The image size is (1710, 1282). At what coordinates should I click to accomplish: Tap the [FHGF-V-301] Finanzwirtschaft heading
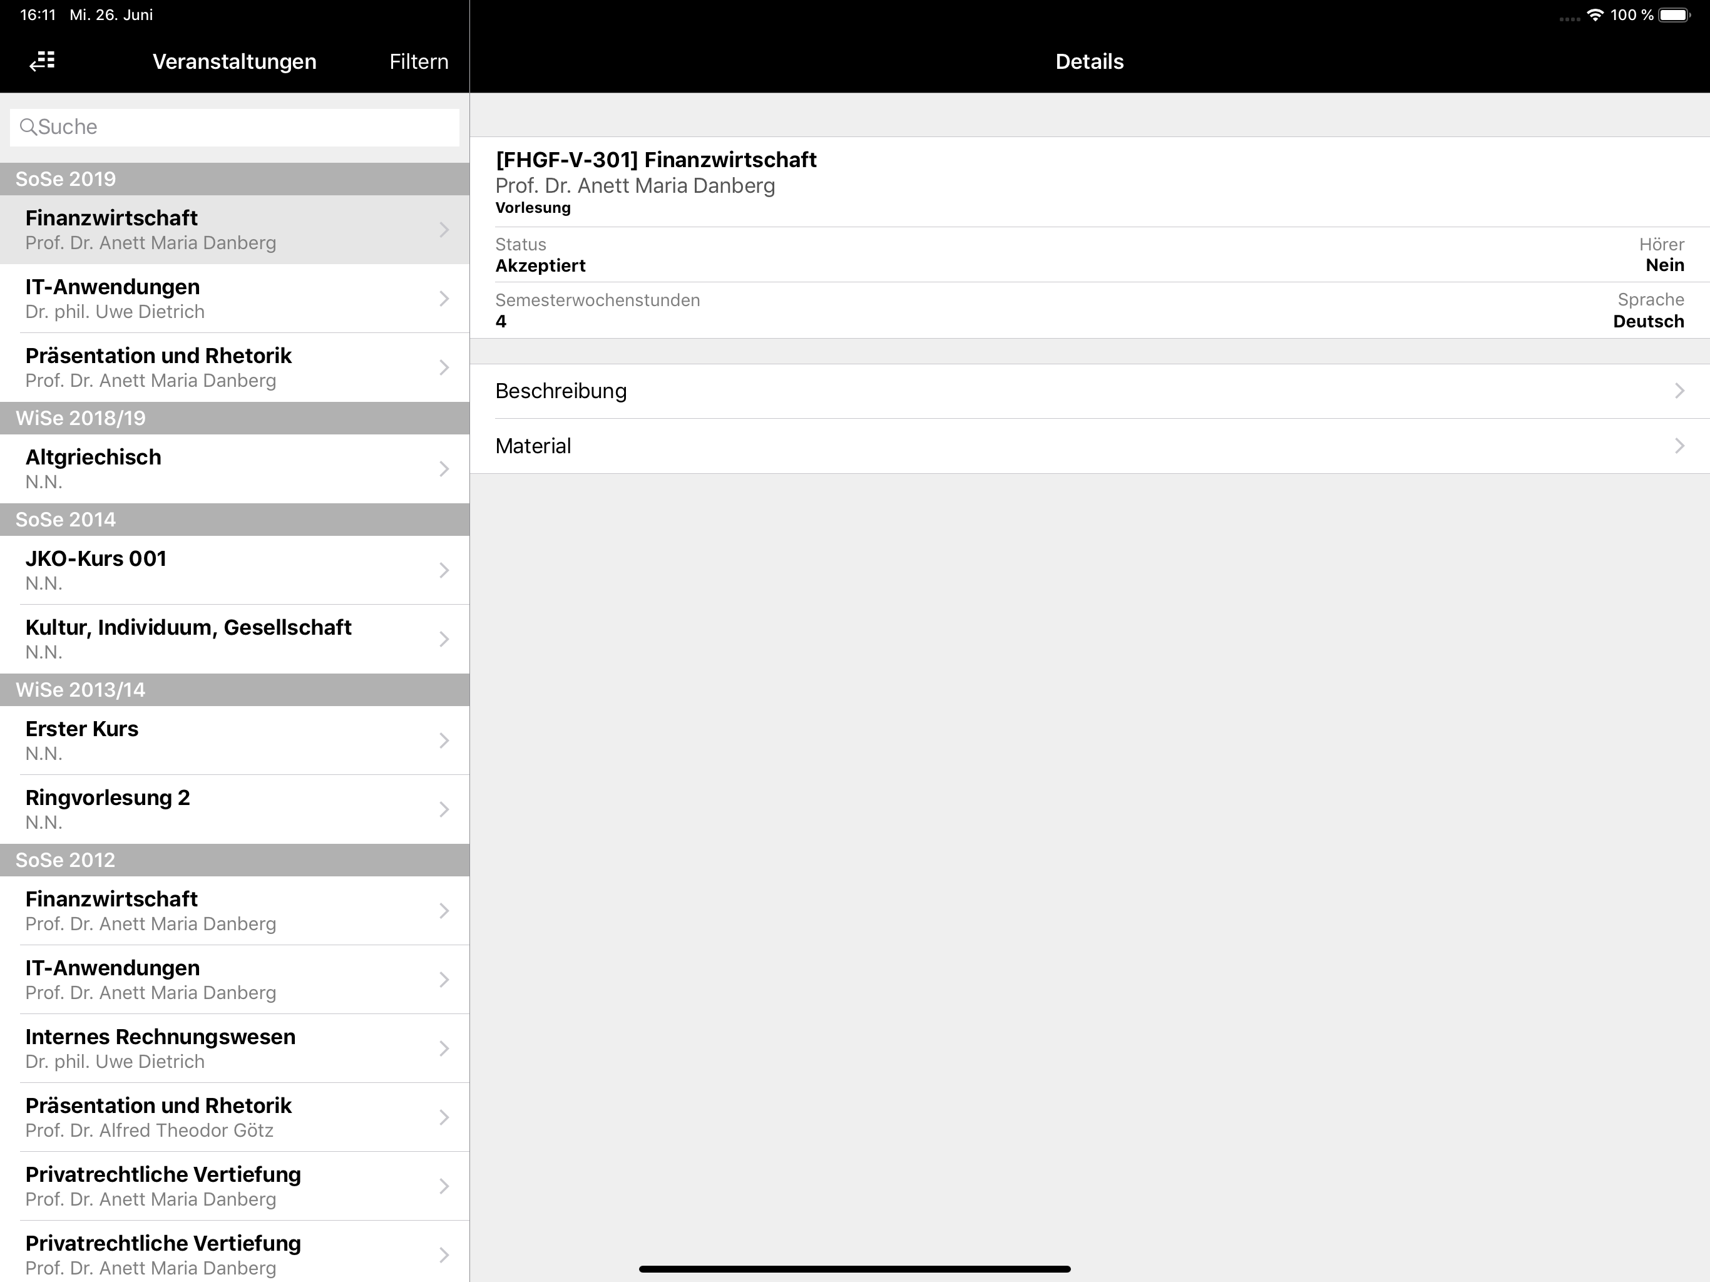tap(655, 159)
